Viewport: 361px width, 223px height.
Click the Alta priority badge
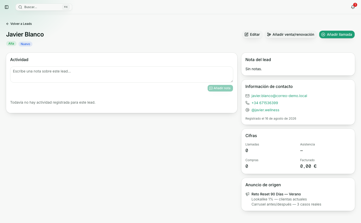[x=11, y=44]
